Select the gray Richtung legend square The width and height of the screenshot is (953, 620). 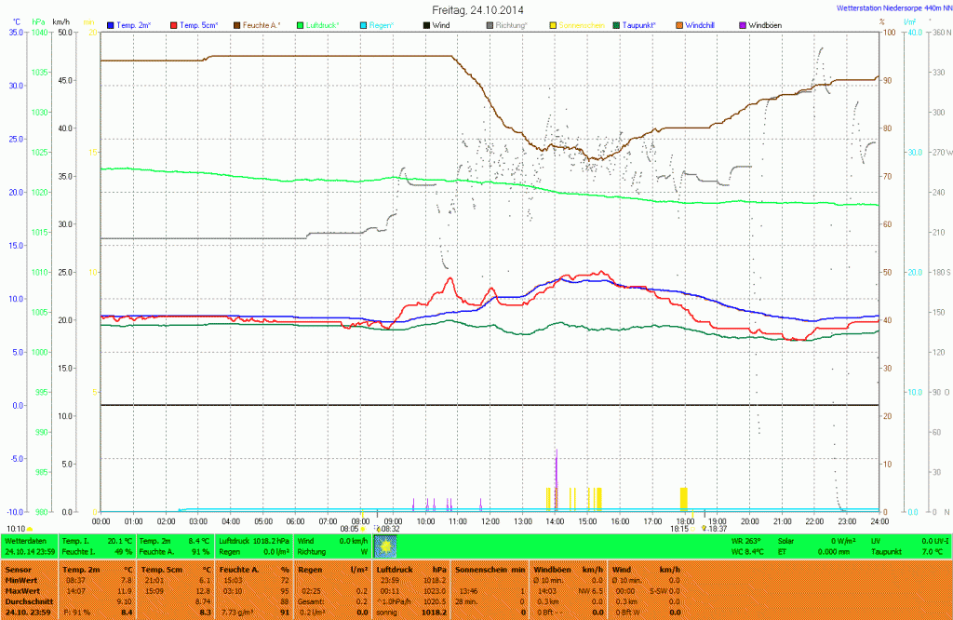point(490,24)
